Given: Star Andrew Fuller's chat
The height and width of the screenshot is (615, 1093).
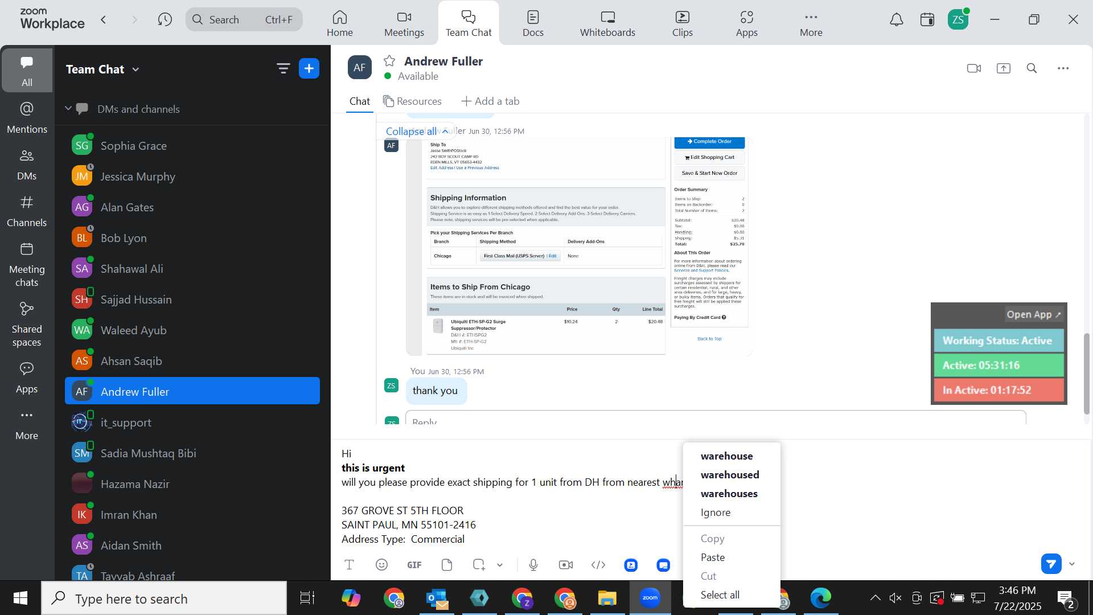Looking at the screenshot, I should 389,61.
